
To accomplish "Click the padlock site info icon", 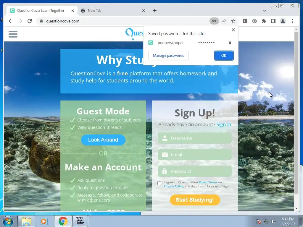I will [x=41, y=21].
